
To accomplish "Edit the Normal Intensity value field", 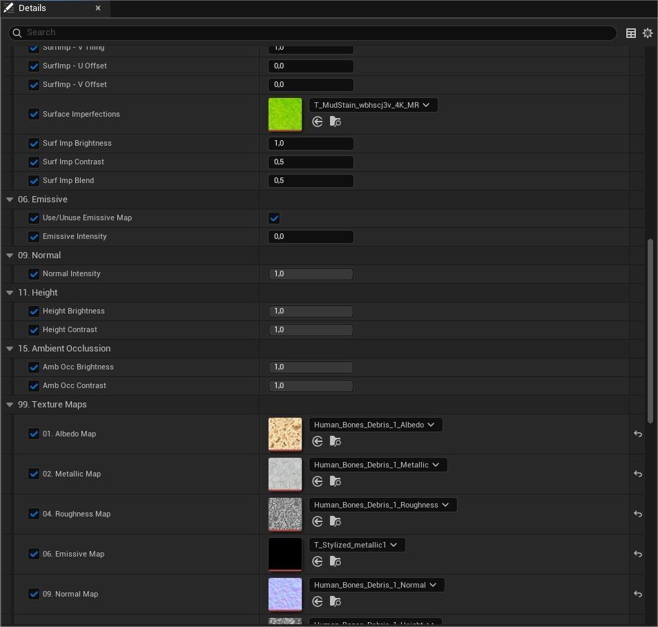I will [311, 274].
